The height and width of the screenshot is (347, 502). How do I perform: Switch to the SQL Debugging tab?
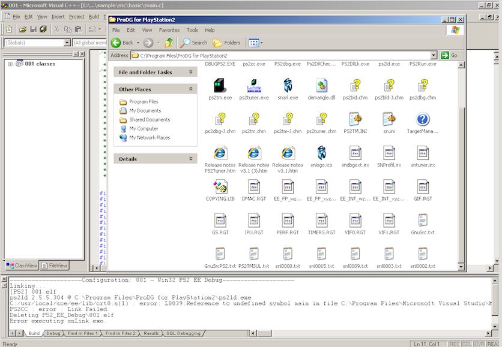click(184, 333)
